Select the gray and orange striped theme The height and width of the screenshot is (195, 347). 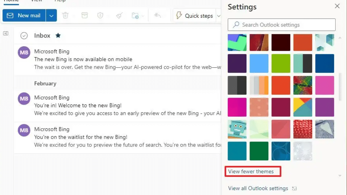pyautogui.click(x=259, y=85)
